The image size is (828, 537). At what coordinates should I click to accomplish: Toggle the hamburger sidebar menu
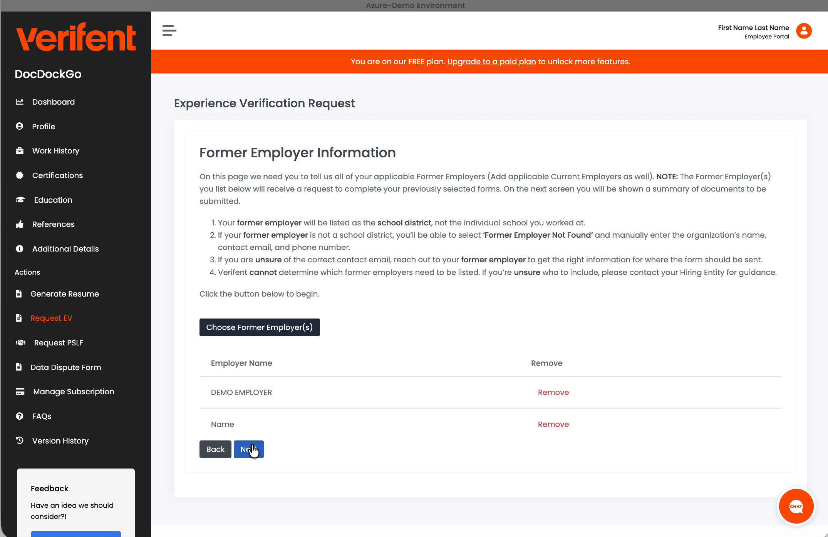(169, 30)
